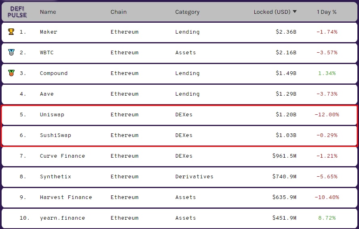Screen dimensions: 359x229
Task: Open the Aave listing
Action: coord(46,94)
